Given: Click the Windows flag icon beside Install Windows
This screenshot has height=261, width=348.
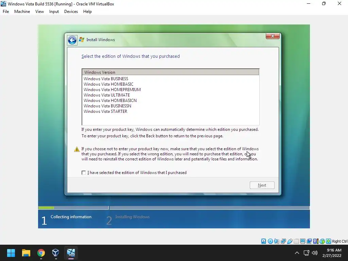Looking at the screenshot, I should click(x=82, y=39).
